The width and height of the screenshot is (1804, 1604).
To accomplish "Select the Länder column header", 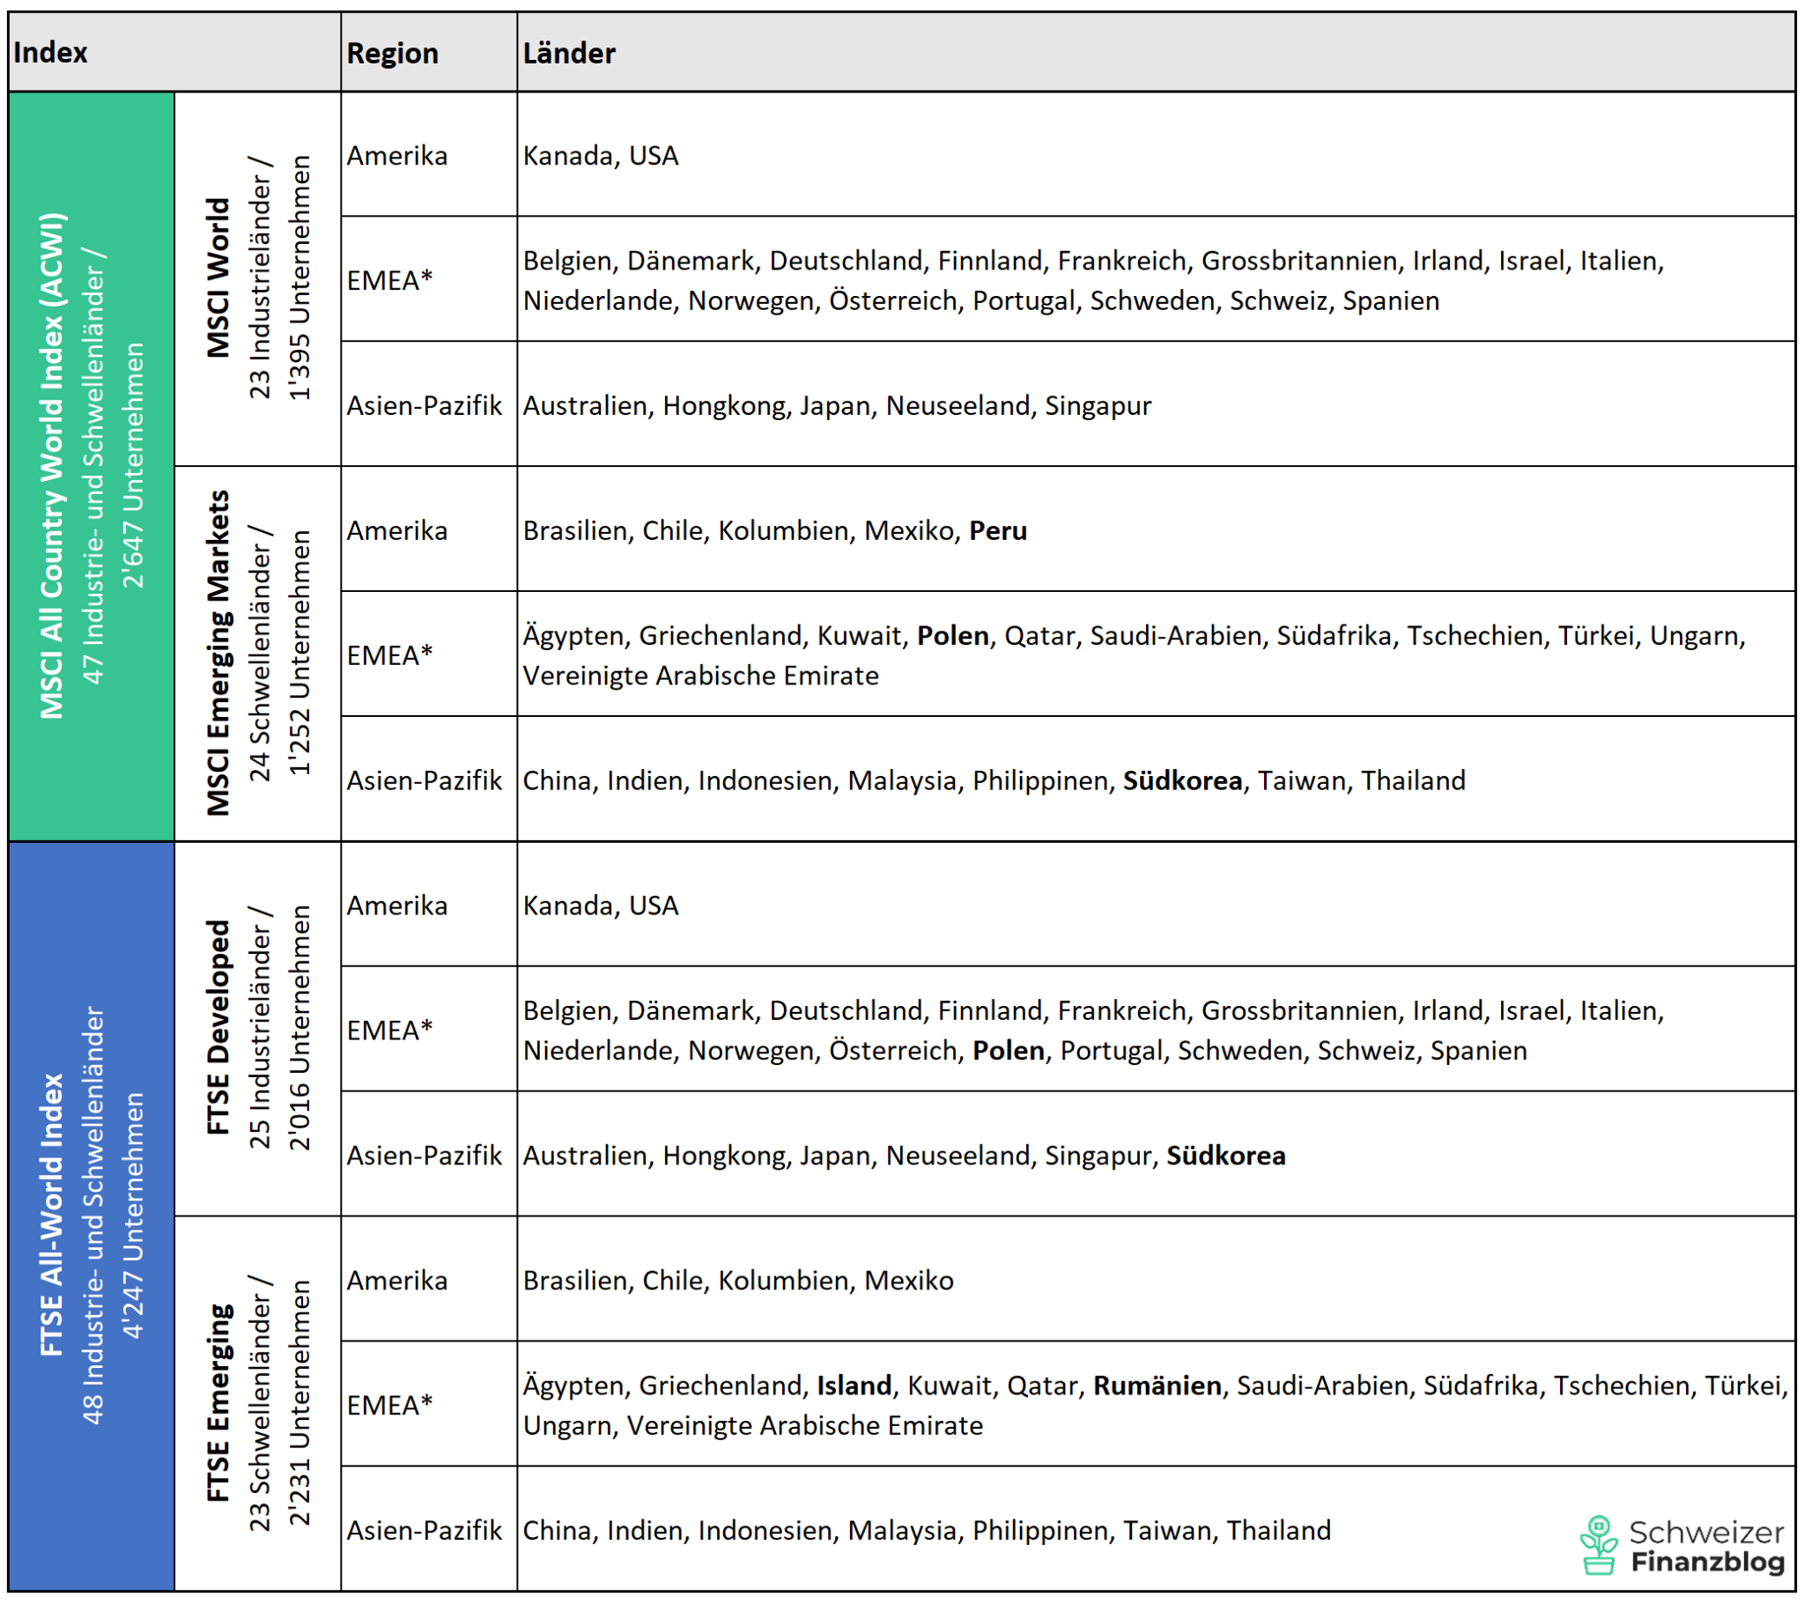I will (568, 53).
